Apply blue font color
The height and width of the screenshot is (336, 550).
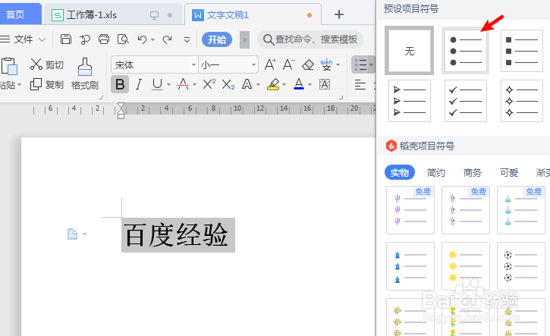(299, 84)
